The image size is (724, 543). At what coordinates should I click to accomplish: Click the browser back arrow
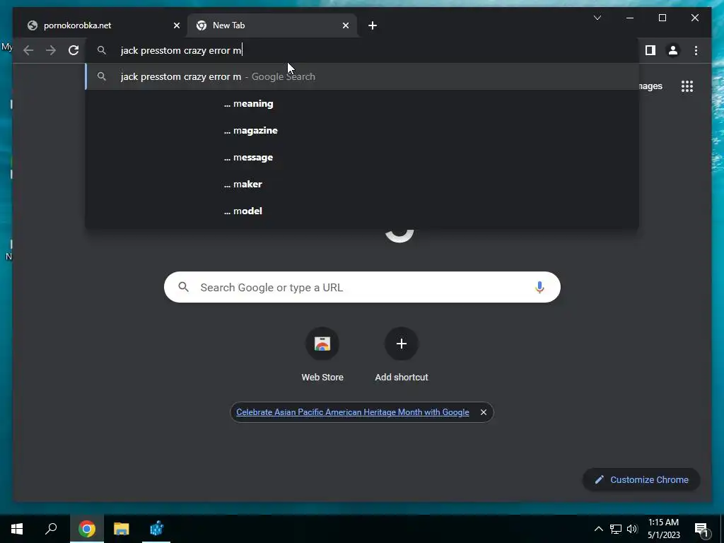[28, 50]
